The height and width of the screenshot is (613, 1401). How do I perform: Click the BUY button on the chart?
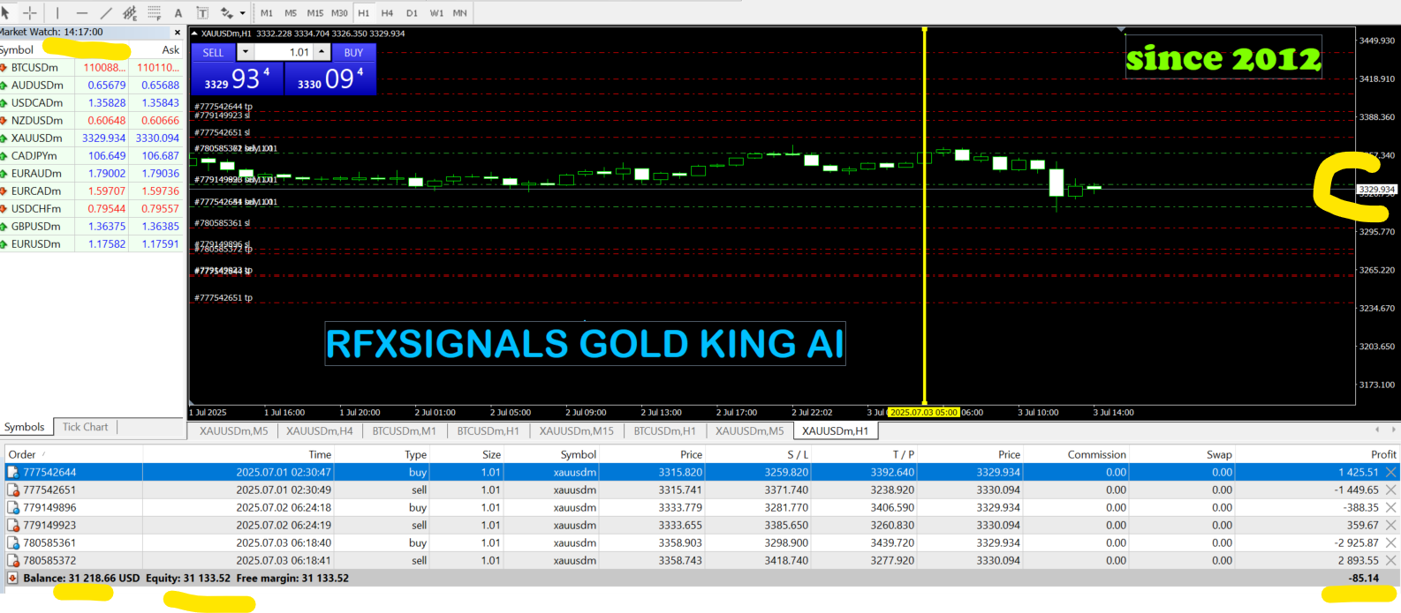[354, 52]
